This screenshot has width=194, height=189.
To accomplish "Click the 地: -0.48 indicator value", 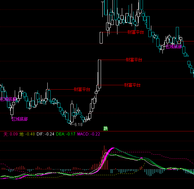I will tap(27, 134).
